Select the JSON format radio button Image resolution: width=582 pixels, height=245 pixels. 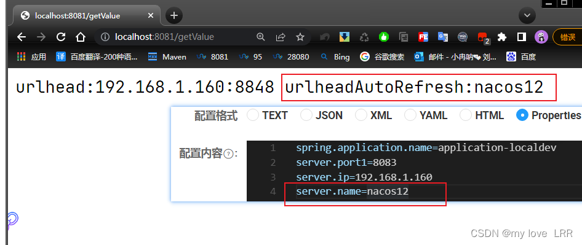coord(306,115)
